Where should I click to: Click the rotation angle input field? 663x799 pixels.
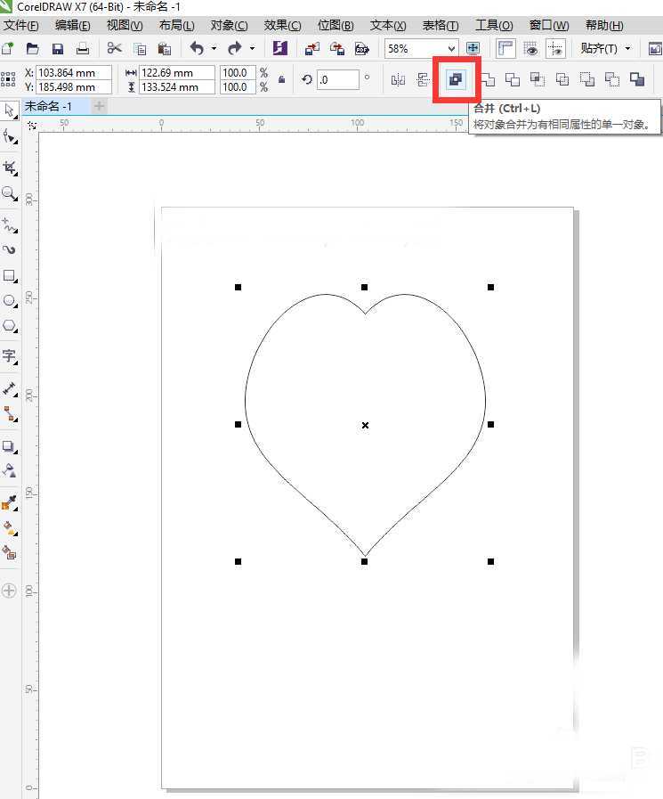[336, 80]
